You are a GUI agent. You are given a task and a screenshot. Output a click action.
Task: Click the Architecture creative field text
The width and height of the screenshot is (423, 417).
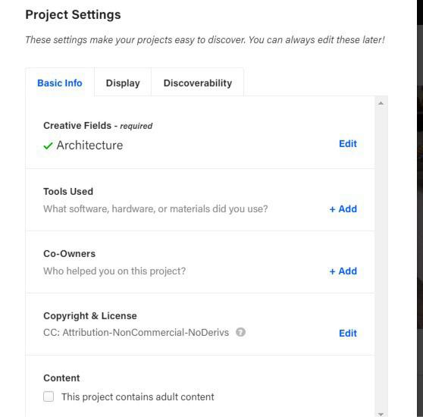click(x=89, y=146)
